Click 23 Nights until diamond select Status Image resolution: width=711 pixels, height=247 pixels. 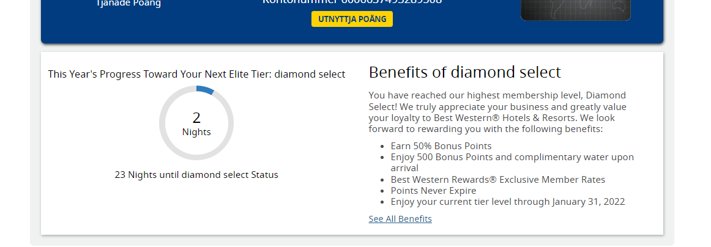tap(196, 175)
